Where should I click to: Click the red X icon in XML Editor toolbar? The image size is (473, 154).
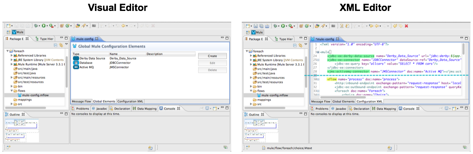tap(406, 26)
